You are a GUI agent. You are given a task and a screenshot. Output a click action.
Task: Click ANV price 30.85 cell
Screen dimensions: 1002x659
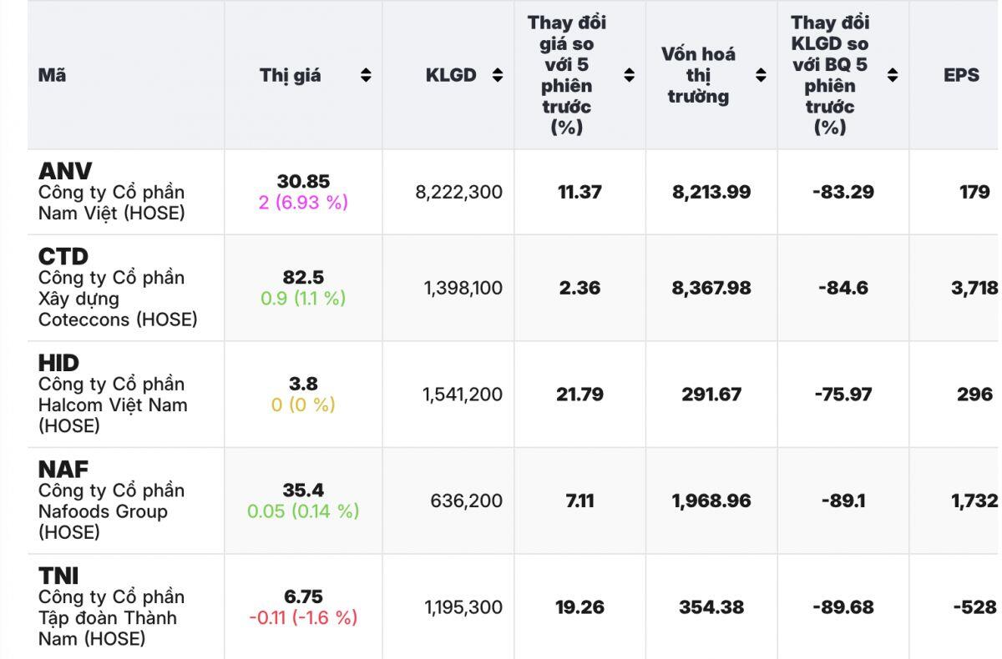(303, 181)
